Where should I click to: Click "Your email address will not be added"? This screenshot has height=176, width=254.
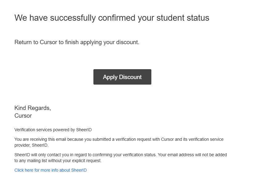192,155
